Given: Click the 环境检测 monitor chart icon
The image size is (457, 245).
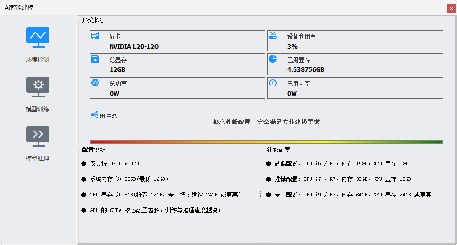Looking at the screenshot, I should coord(38,37).
